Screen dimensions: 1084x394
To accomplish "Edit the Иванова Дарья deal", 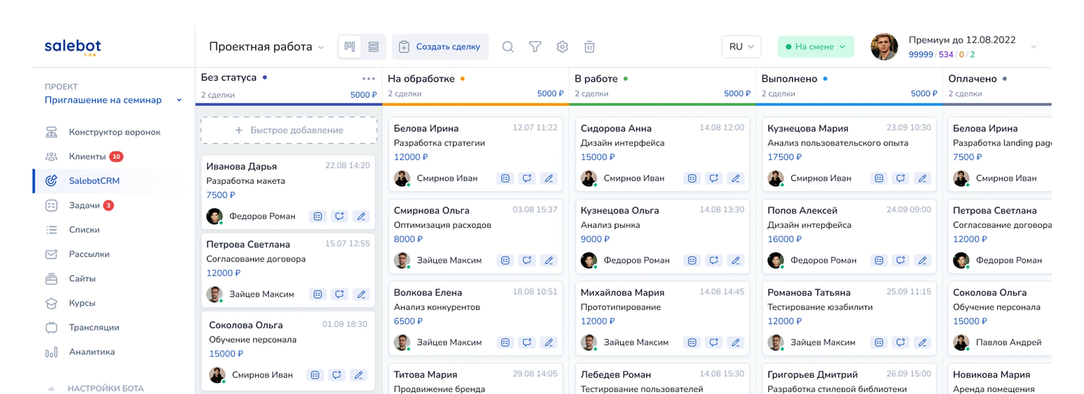I will coord(361,216).
